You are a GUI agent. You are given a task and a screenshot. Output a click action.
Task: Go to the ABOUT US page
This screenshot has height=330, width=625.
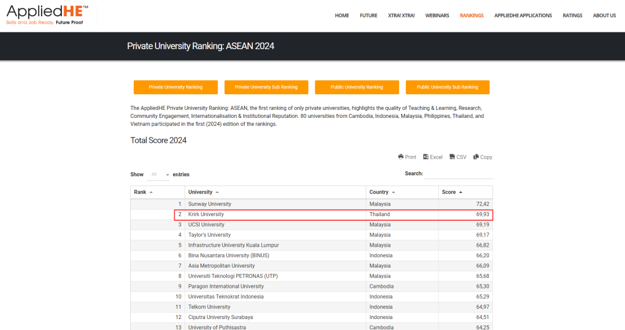coord(604,16)
